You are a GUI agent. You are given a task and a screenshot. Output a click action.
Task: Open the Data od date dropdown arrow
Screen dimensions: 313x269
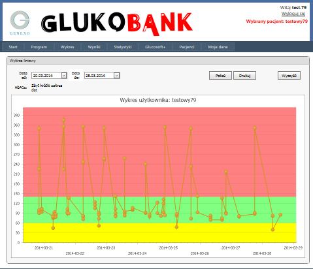click(64, 76)
